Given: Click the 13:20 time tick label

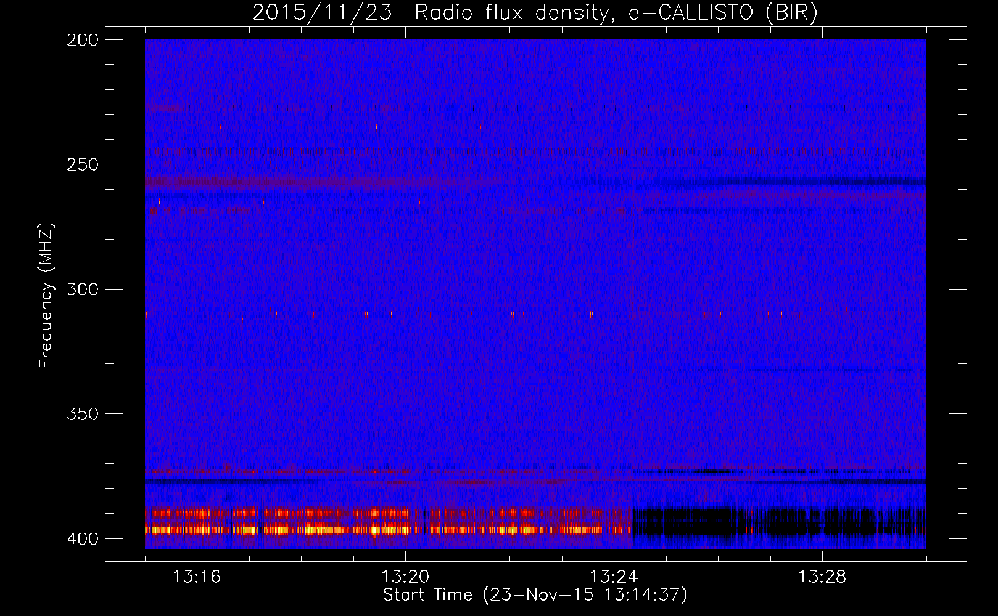Looking at the screenshot, I should 405,577.
